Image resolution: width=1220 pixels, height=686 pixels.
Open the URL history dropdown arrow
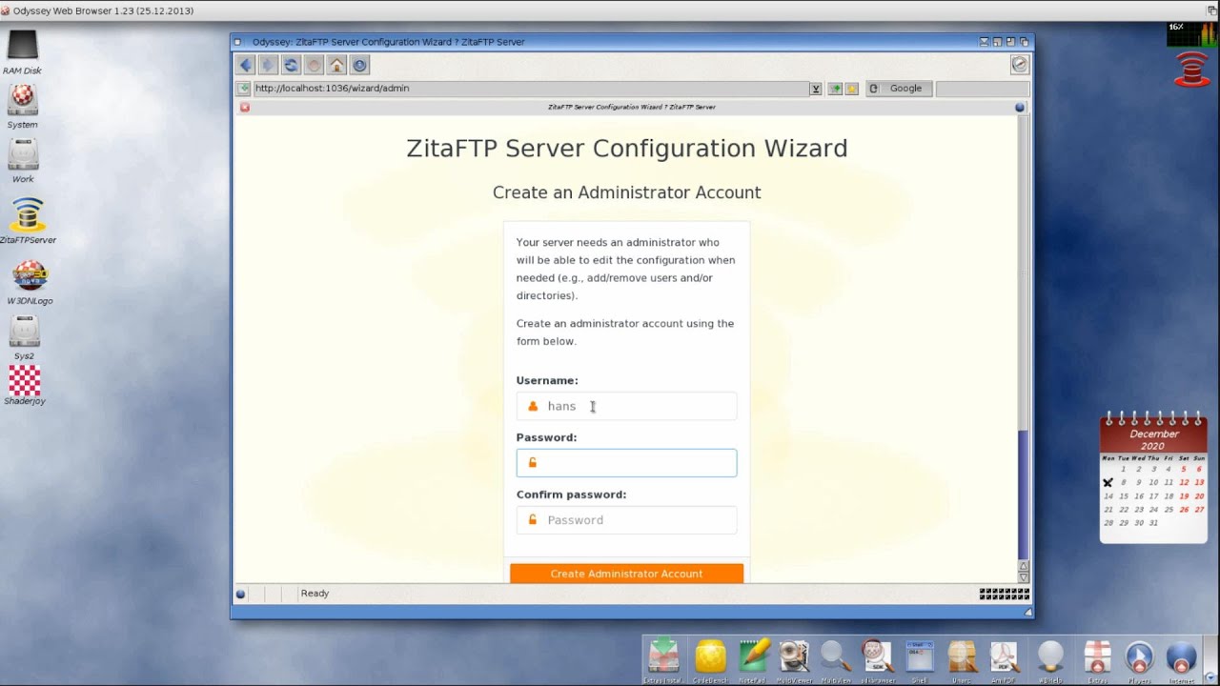coord(816,89)
